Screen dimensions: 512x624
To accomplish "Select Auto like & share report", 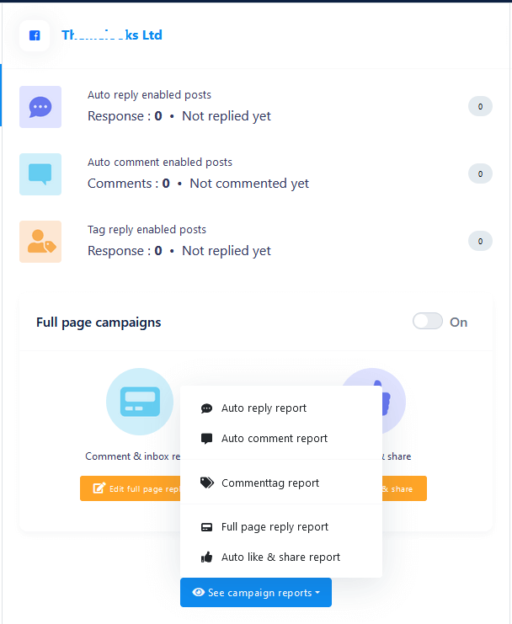I will (x=280, y=557).
